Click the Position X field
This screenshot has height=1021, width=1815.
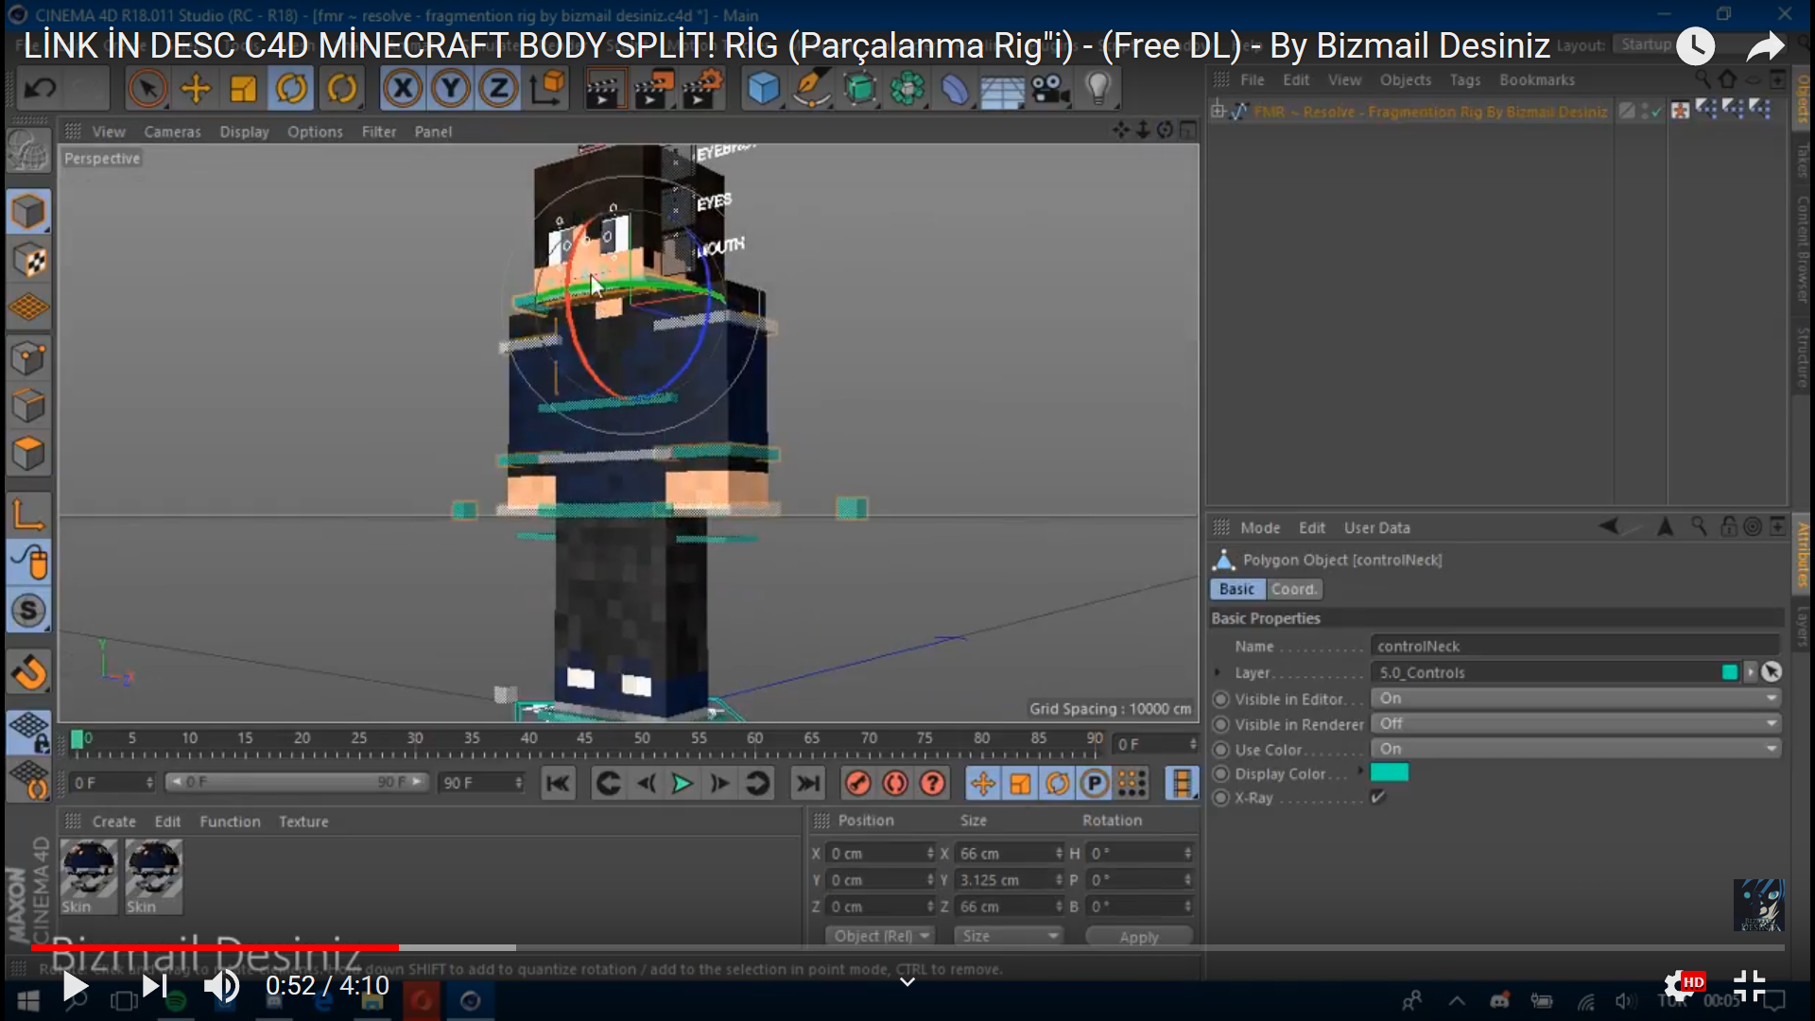tap(882, 854)
